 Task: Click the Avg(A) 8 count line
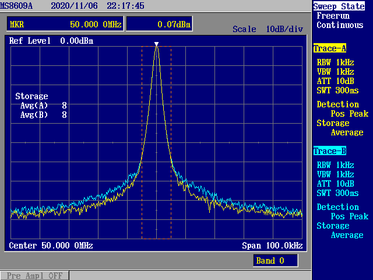pos(43,106)
